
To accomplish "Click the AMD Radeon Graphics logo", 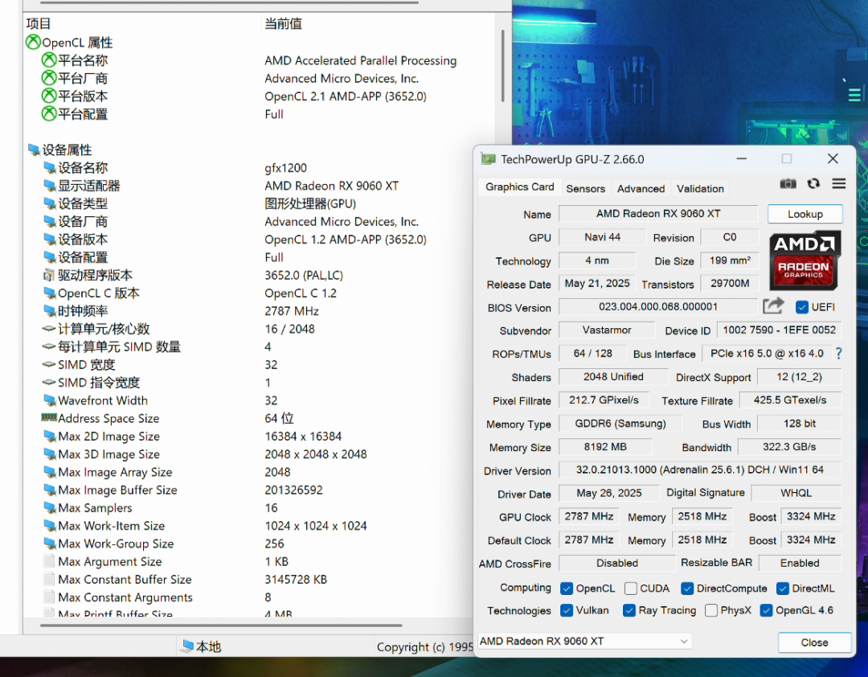I will tap(805, 261).
